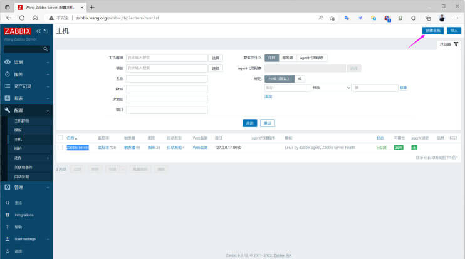Screen dimensions: 465x259
Task: Click the 导入 button top right
Action: [x=454, y=31]
